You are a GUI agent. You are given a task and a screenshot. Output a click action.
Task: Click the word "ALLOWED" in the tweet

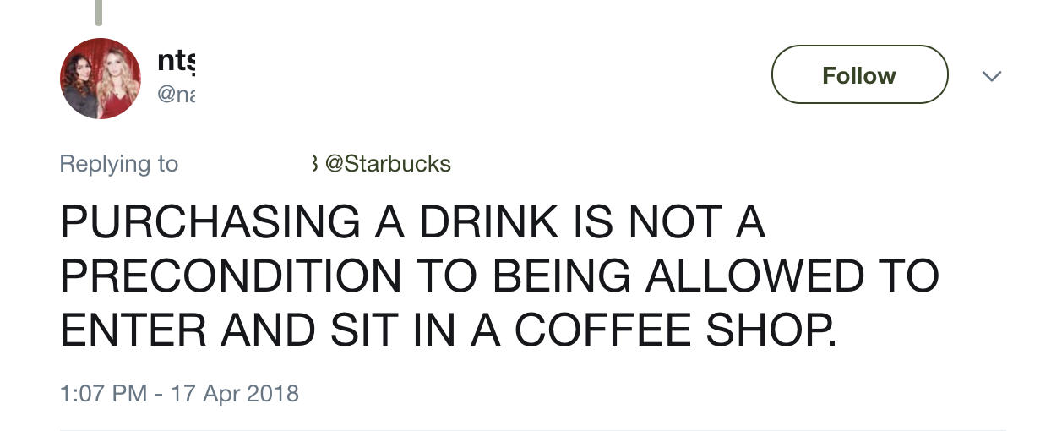[754, 276]
